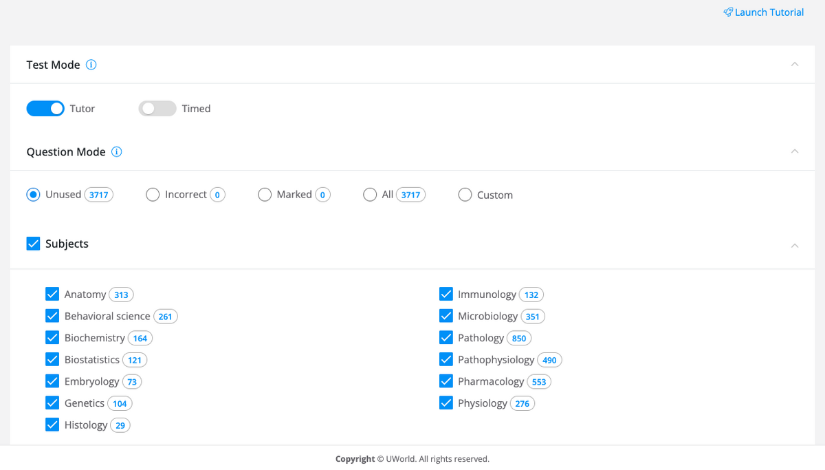This screenshot has height=470, width=825.
Task: Uncheck the Anatomy subject checkbox
Action: pos(52,295)
